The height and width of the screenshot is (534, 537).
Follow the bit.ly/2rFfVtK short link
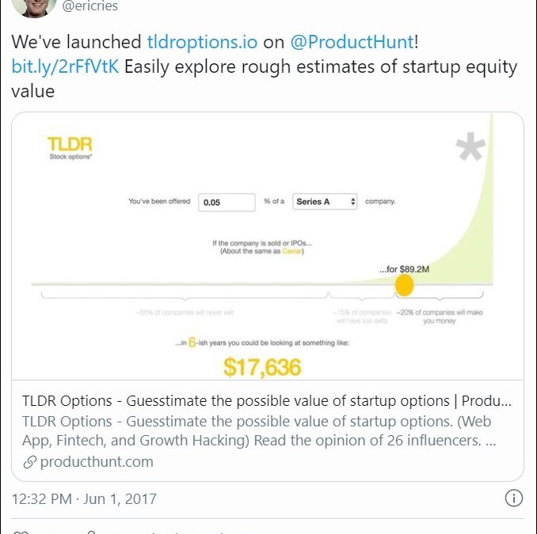click(x=66, y=66)
